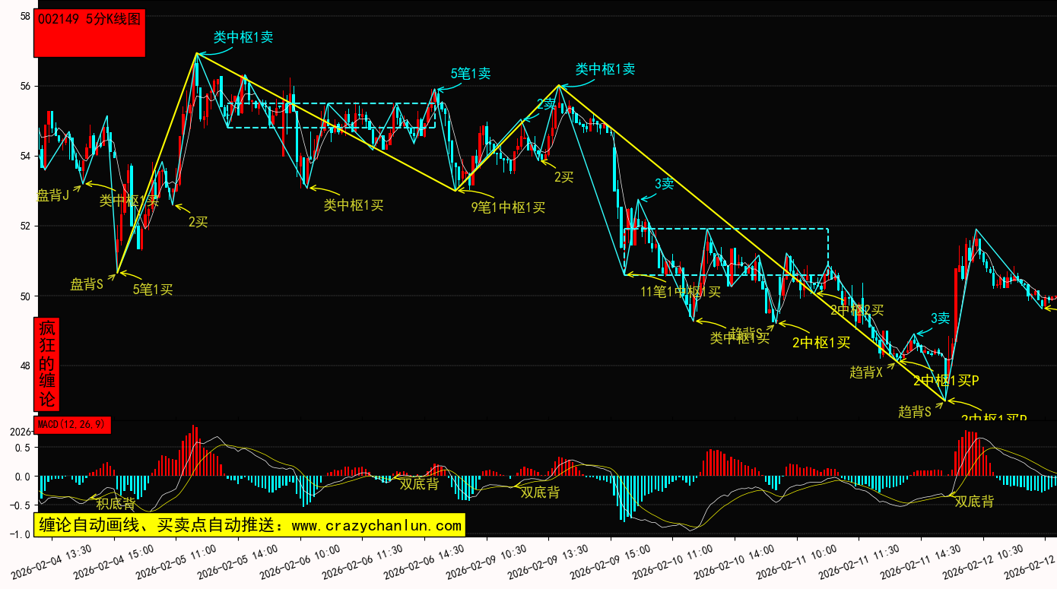1057x589 pixels.
Task: Select the 疯狂的缠论 red vertical label
Action: click(47, 364)
